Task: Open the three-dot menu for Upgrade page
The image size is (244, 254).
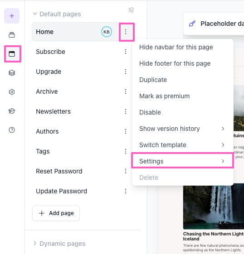Action: [126, 72]
